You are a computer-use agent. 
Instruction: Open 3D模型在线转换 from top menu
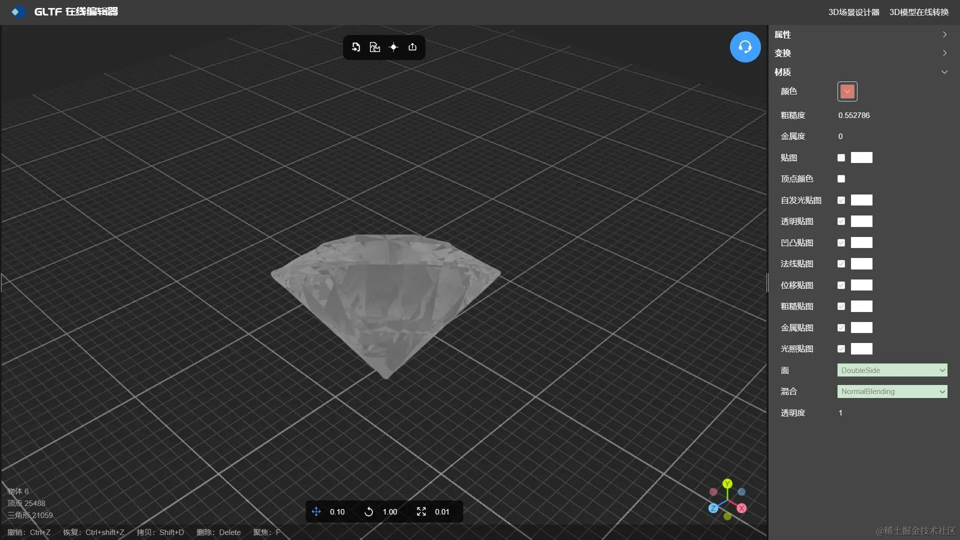919,12
